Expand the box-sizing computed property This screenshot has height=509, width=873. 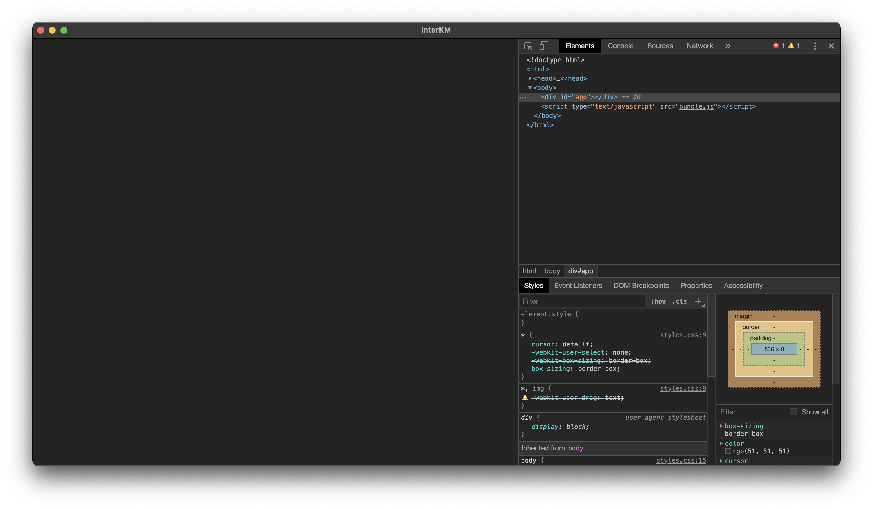721,426
